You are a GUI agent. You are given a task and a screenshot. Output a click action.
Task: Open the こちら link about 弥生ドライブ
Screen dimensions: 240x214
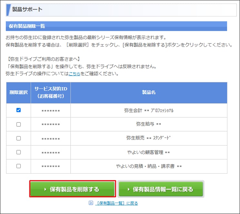[75, 74]
